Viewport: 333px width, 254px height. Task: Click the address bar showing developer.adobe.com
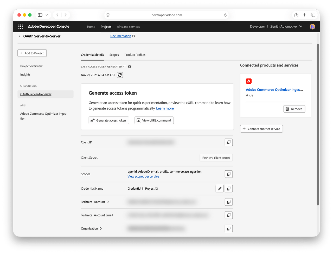tap(167, 15)
